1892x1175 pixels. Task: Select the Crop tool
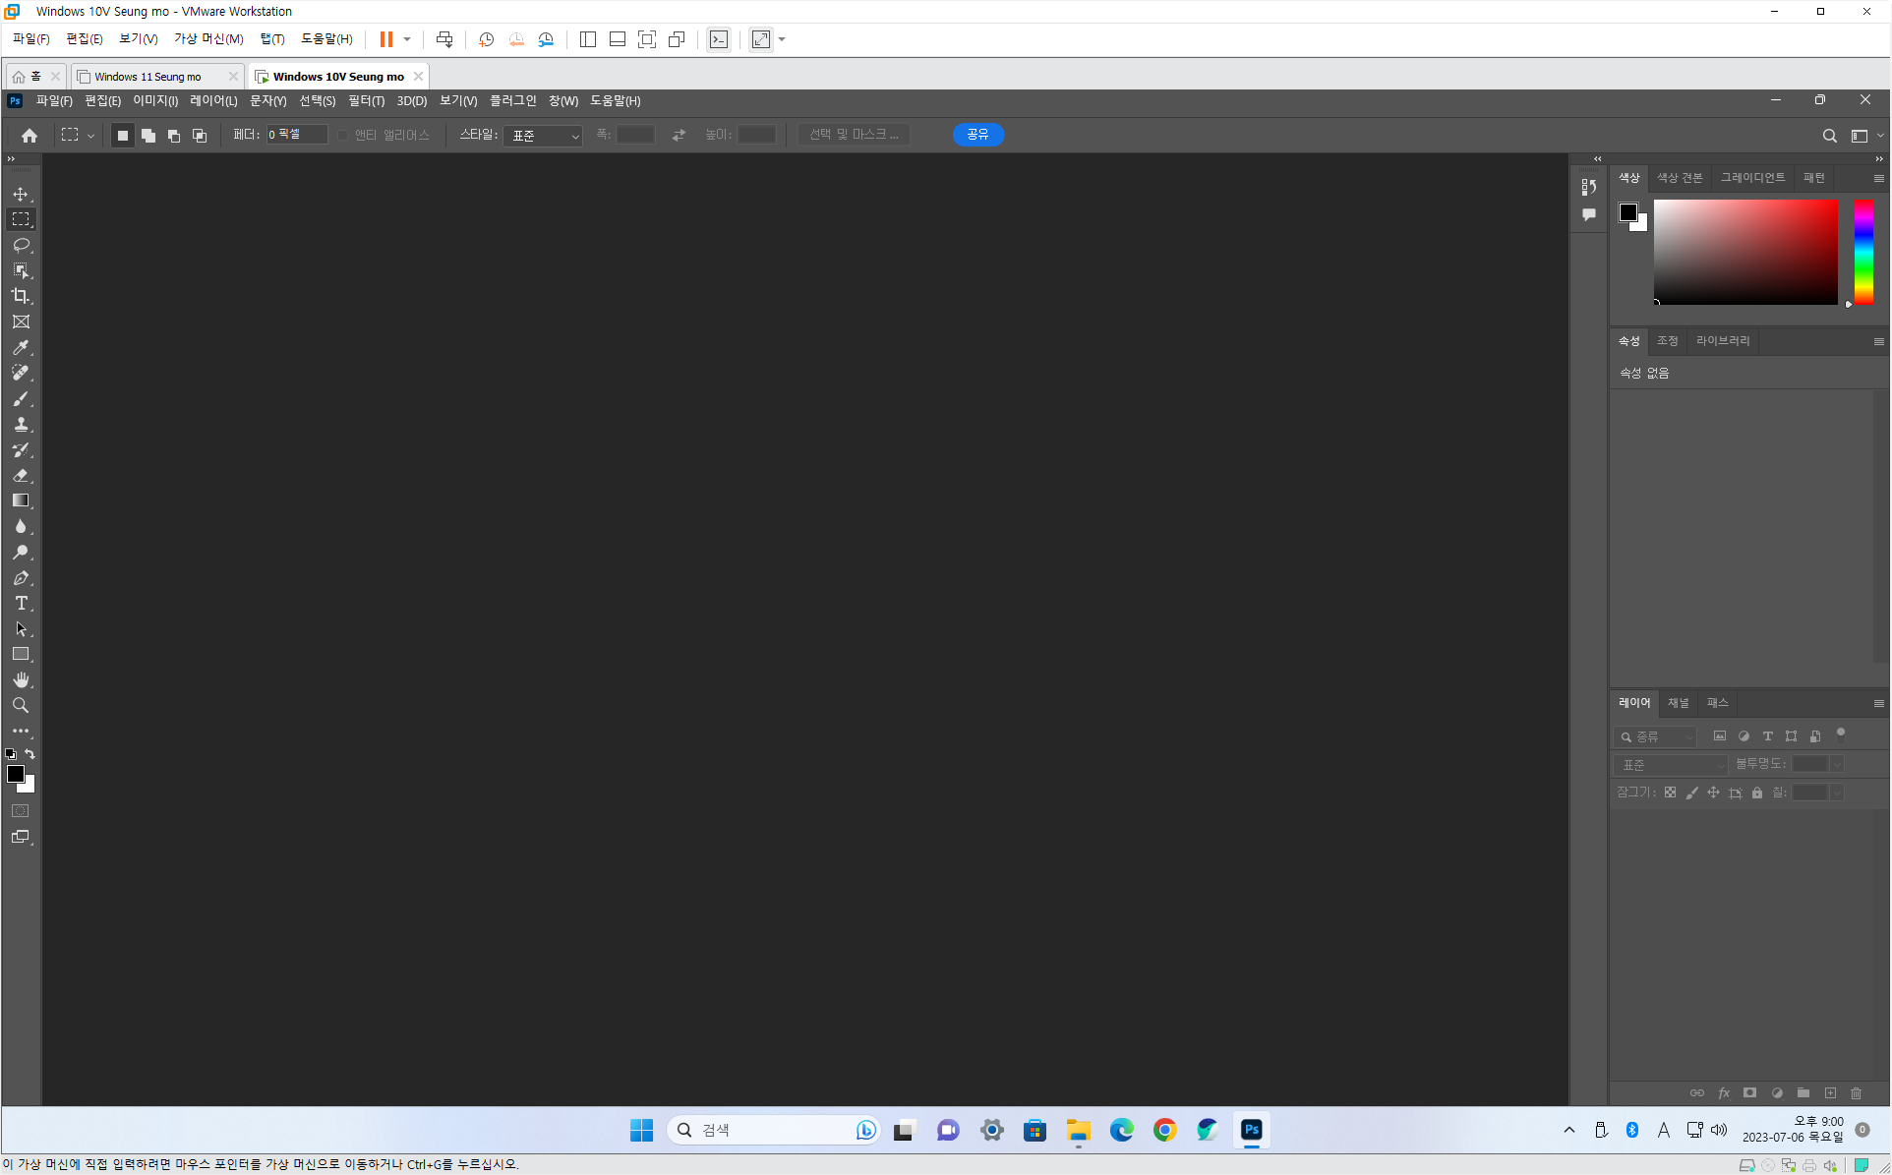21,296
